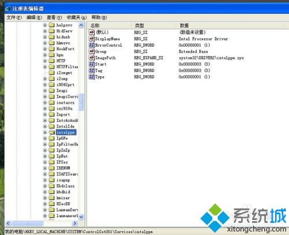Select the ISAPISearch key

point(67,174)
